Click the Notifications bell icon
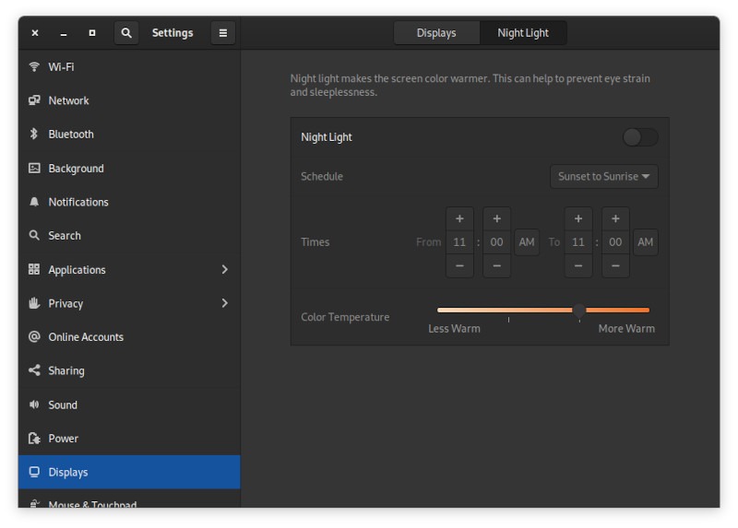This screenshot has height=528, width=738. point(34,202)
